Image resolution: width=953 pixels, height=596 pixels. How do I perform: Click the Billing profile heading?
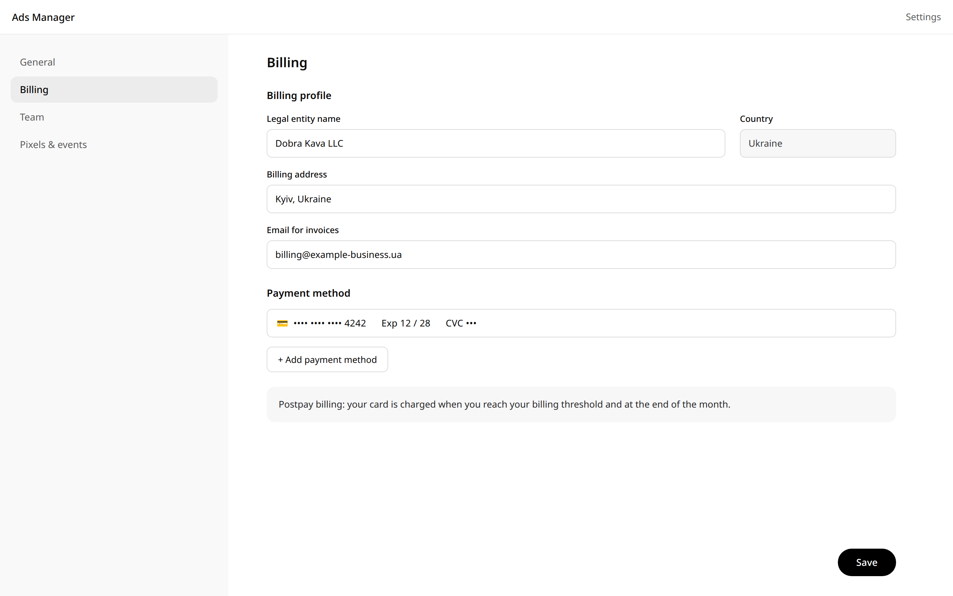pyautogui.click(x=299, y=95)
